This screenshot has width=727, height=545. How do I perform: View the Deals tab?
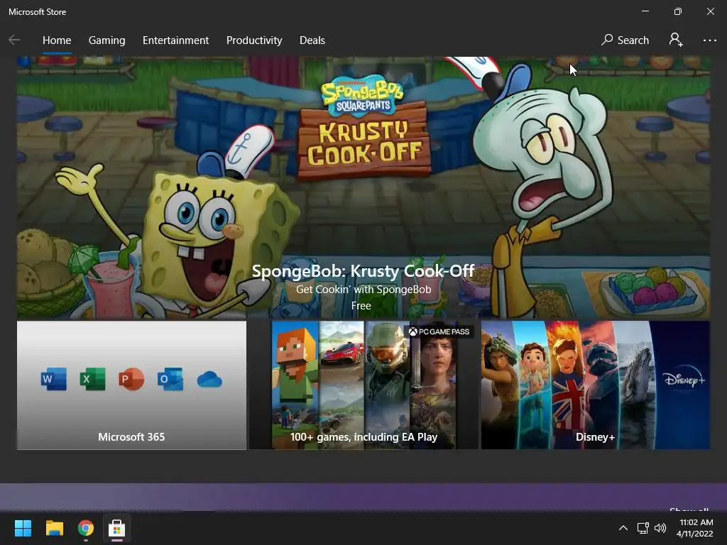[x=312, y=40]
